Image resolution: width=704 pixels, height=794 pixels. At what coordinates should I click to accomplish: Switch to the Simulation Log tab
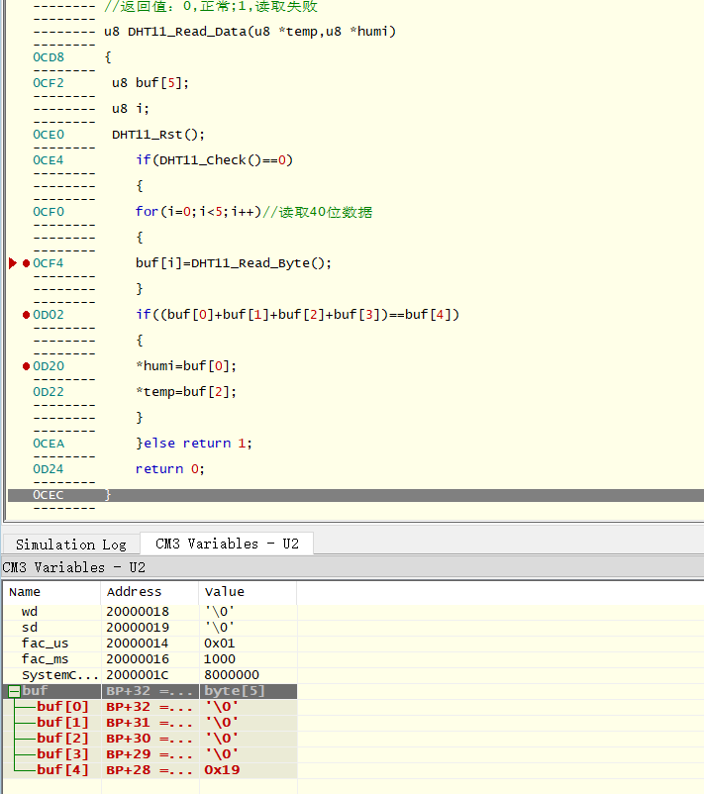coord(71,545)
